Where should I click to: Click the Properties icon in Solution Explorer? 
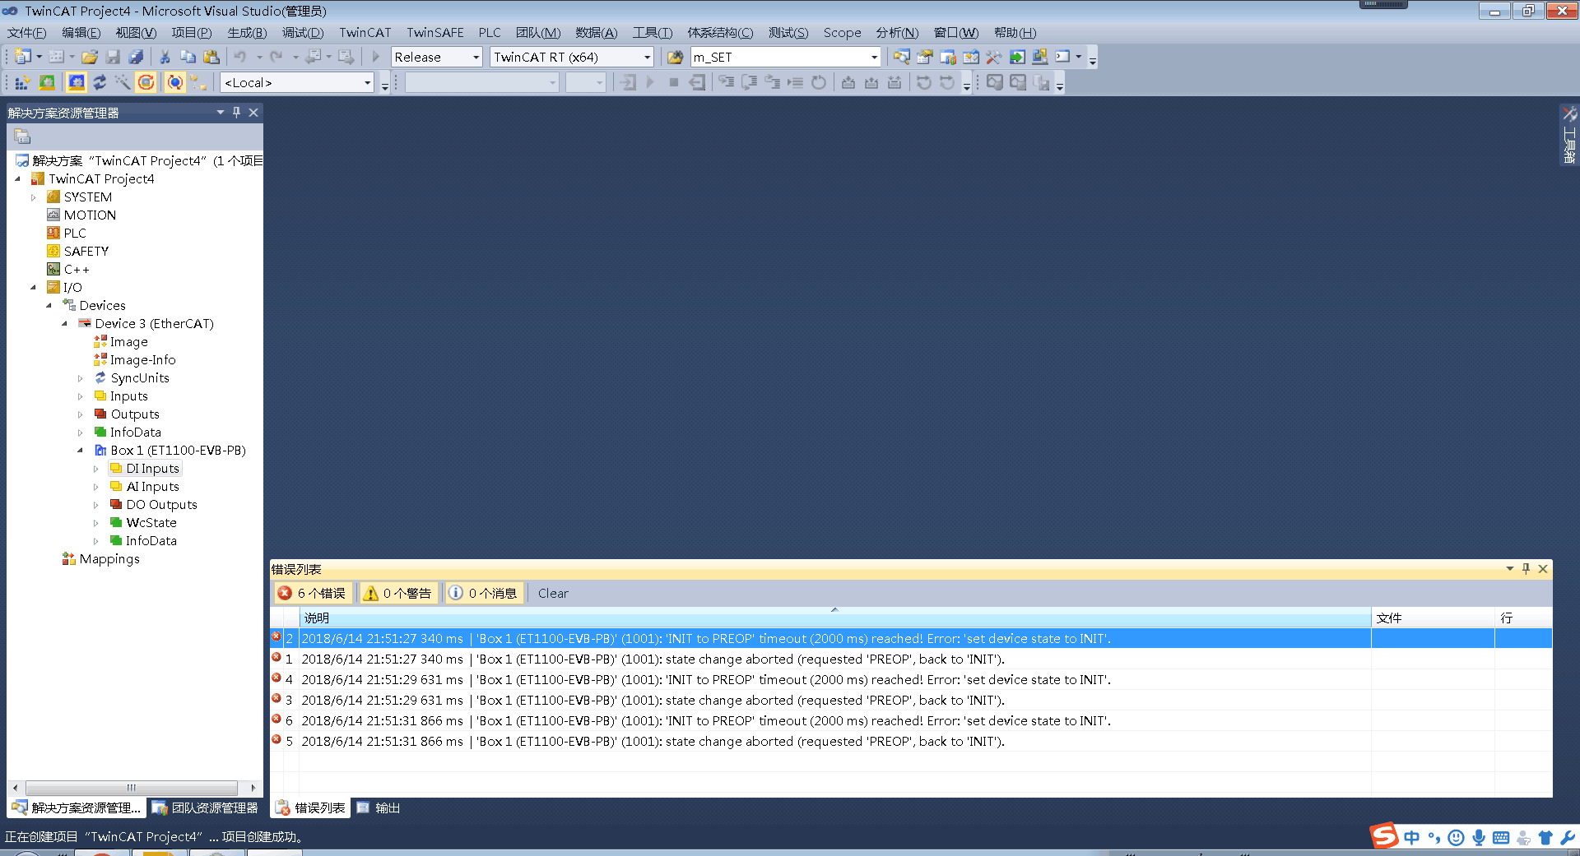(x=22, y=136)
